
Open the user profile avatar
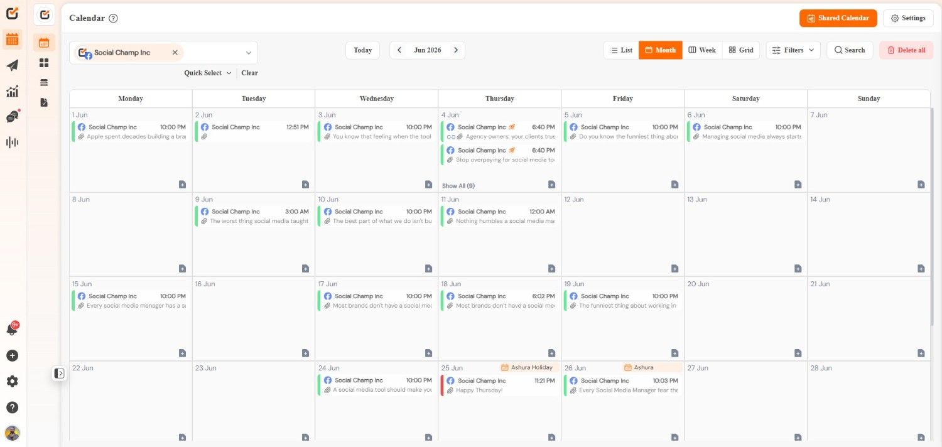(x=12, y=433)
